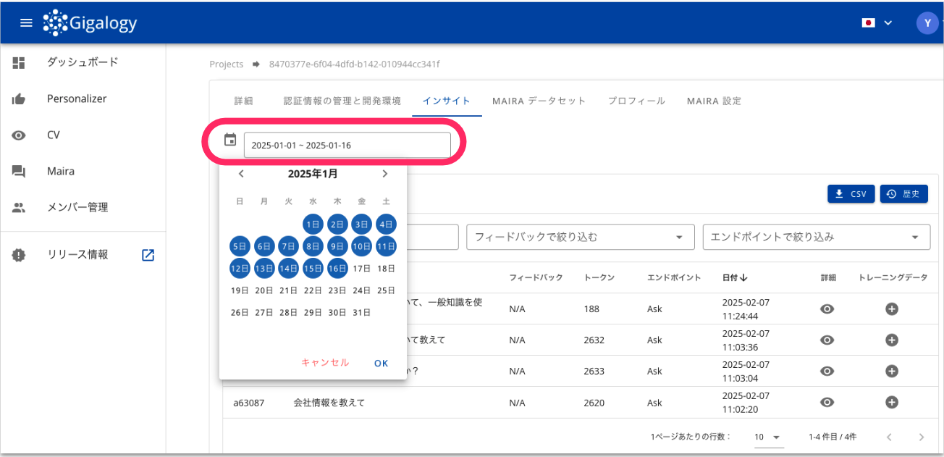
Task: Open the user avatar menu
Action: pos(927,22)
